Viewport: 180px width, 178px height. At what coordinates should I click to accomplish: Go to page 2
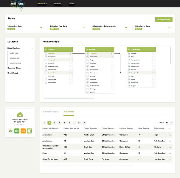tap(54, 123)
